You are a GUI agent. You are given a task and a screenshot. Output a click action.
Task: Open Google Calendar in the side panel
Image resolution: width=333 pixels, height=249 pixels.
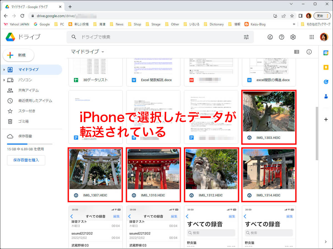pyautogui.click(x=326, y=53)
